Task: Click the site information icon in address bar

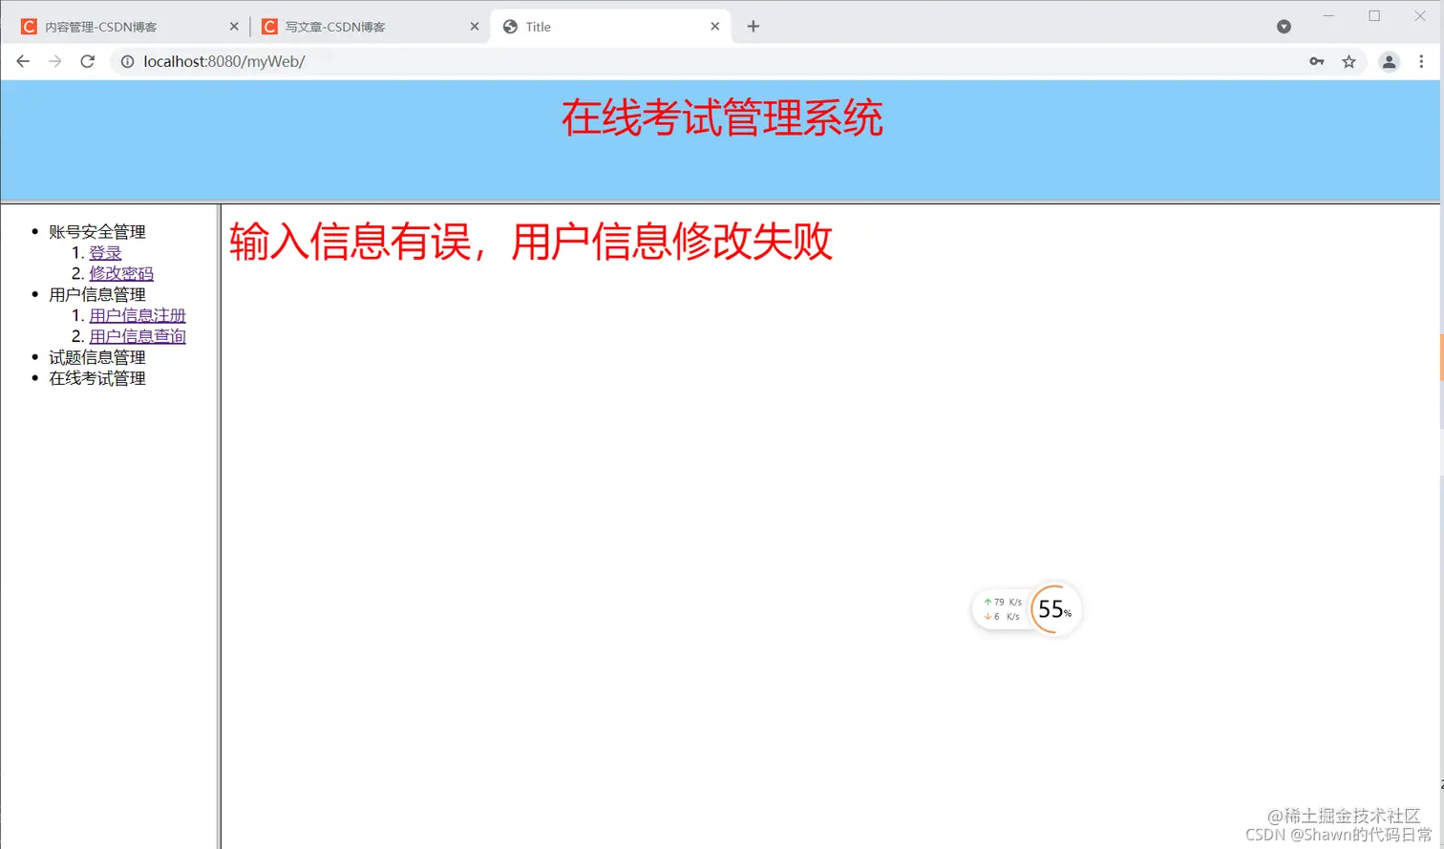Action: [127, 60]
